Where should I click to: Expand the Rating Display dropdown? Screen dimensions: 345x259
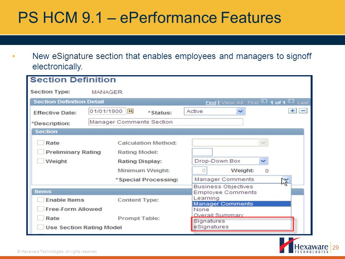click(x=230, y=161)
